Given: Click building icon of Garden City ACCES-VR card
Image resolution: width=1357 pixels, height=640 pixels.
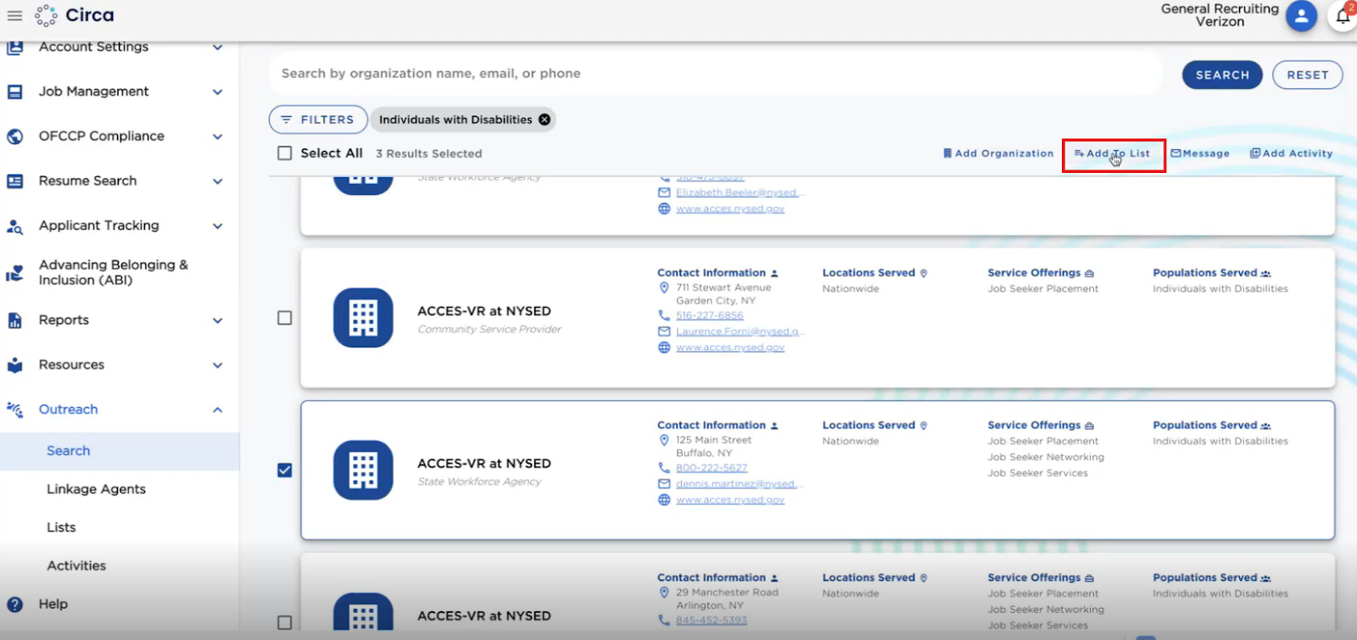Looking at the screenshot, I should point(363,318).
